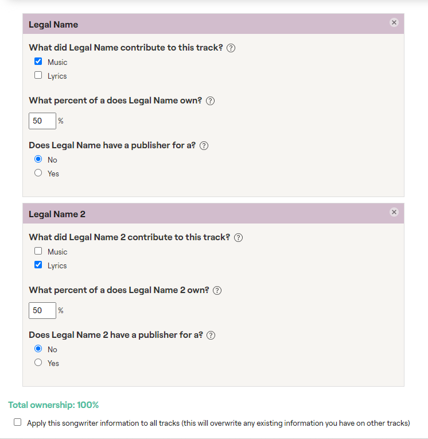Uncheck Music for Legal Name
The height and width of the screenshot is (439, 428).
pyautogui.click(x=38, y=61)
